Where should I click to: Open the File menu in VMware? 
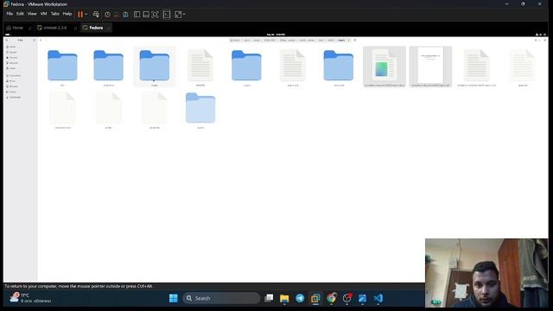(x=10, y=14)
